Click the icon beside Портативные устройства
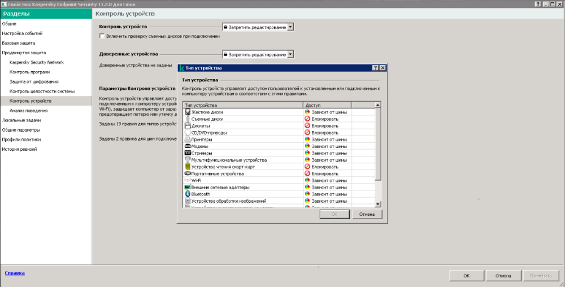Screen dimensions: 565x287 188,173
